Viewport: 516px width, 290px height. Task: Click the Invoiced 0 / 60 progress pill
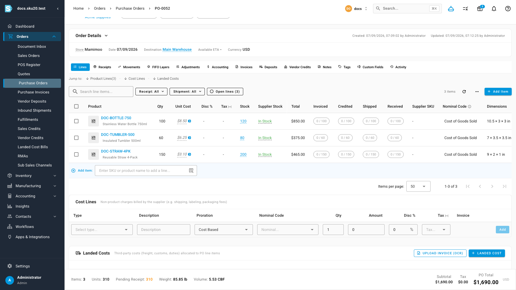[321, 138]
